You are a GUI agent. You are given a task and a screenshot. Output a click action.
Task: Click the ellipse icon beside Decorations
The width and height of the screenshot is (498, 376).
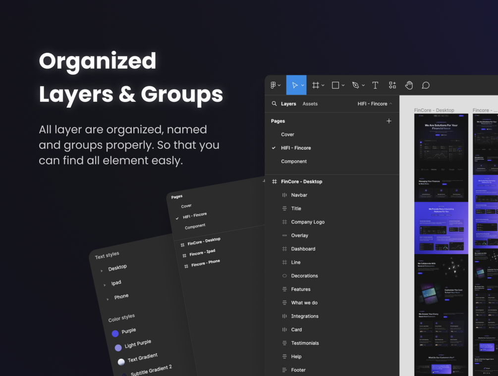tap(284, 275)
